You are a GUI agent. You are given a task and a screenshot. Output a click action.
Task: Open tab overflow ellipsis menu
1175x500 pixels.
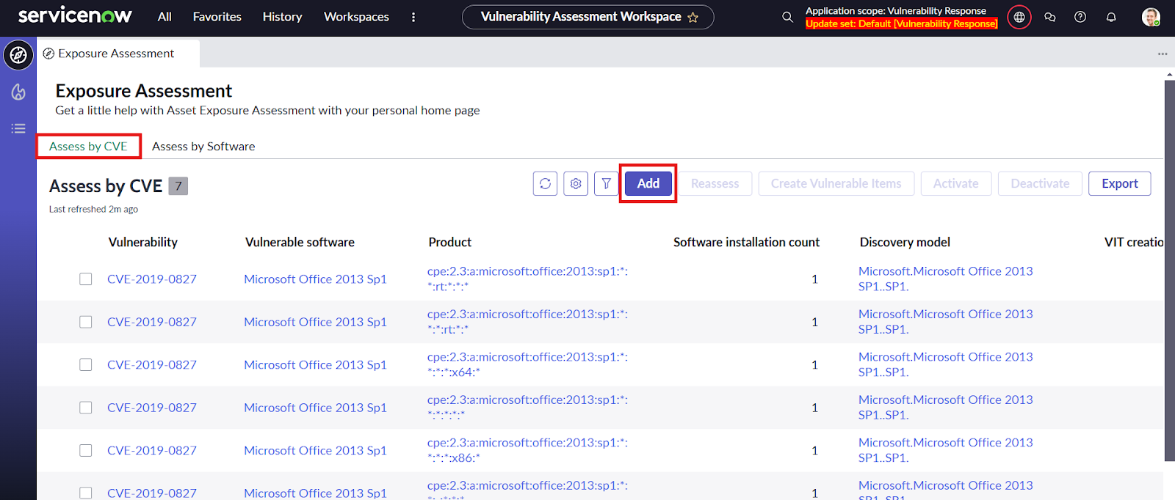pyautogui.click(x=1163, y=54)
